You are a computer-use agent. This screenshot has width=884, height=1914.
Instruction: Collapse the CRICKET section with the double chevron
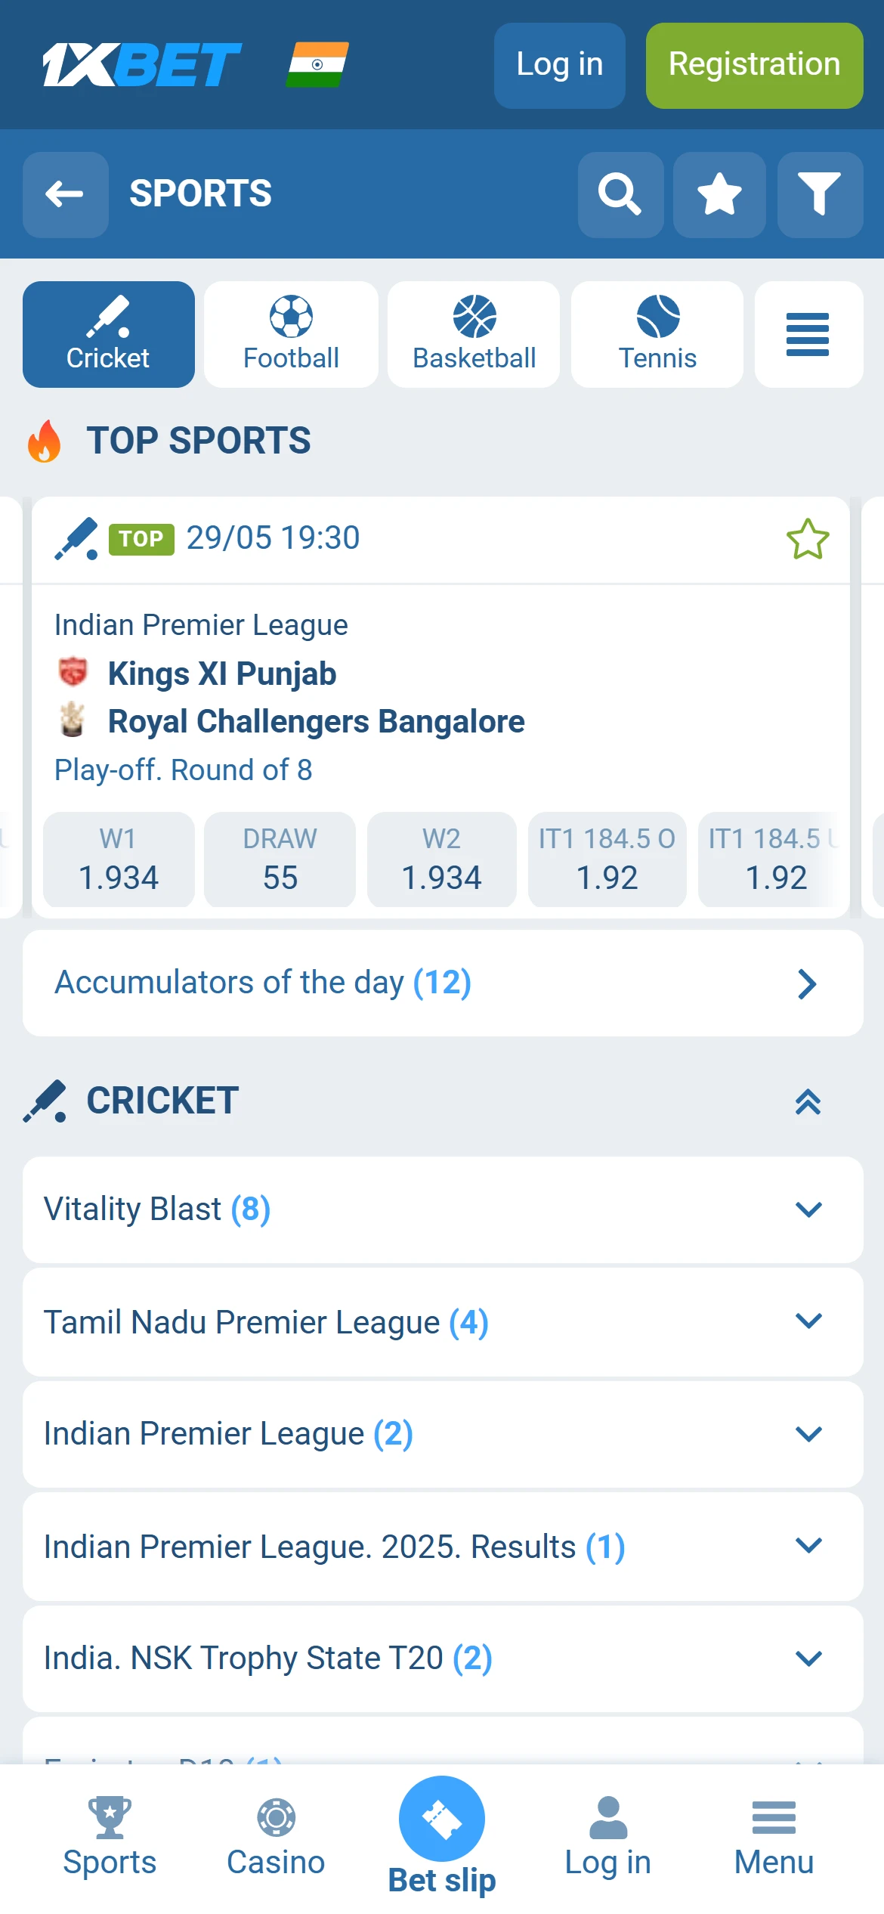[x=808, y=1103]
